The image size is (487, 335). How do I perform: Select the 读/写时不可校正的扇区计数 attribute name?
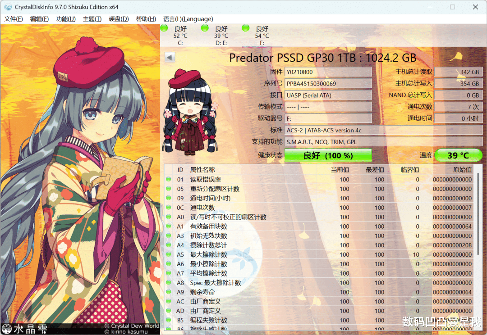[228, 217]
